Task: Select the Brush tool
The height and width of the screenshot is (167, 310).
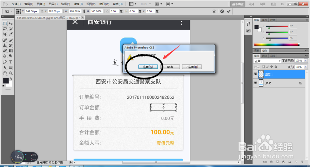Action: point(11,40)
